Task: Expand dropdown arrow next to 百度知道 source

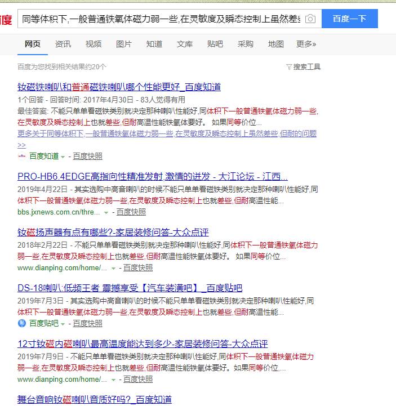Action: click(x=63, y=157)
